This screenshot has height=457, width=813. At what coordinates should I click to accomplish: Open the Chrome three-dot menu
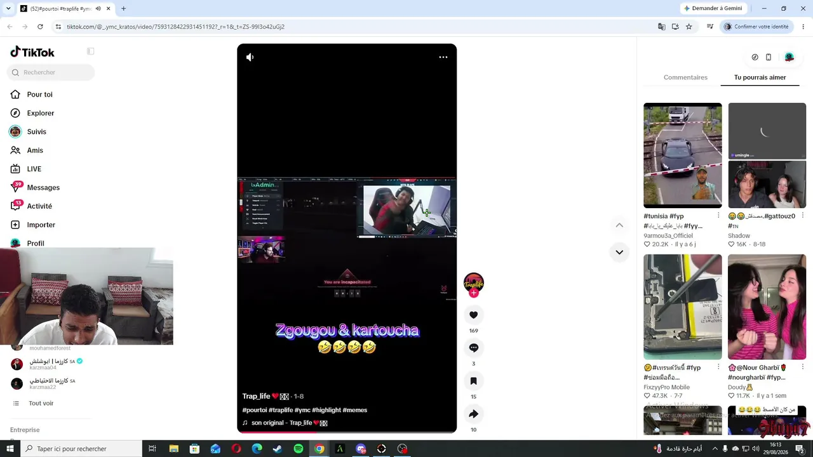pos(803,27)
